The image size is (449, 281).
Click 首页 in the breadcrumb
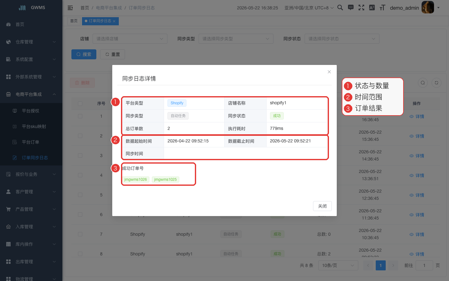point(85,8)
